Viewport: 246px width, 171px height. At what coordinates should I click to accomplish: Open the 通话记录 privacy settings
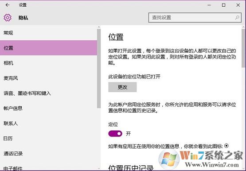(x=48, y=154)
